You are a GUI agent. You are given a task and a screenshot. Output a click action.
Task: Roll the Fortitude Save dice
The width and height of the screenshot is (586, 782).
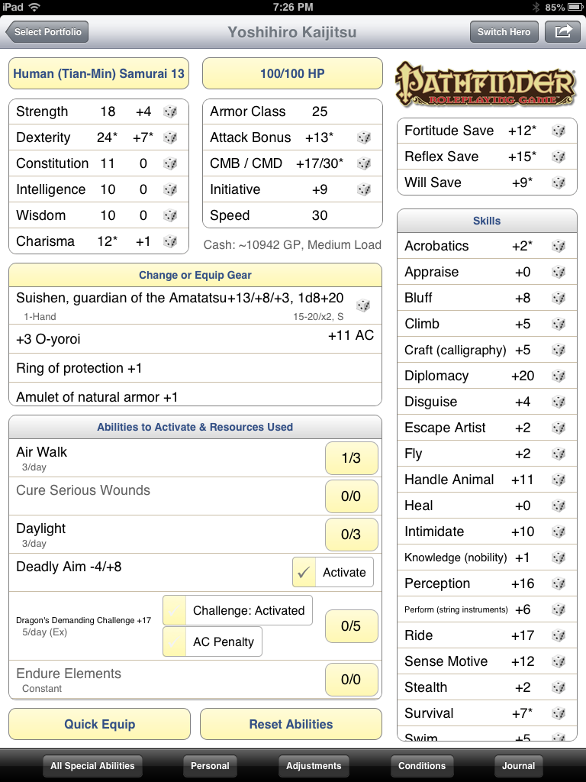click(x=559, y=131)
